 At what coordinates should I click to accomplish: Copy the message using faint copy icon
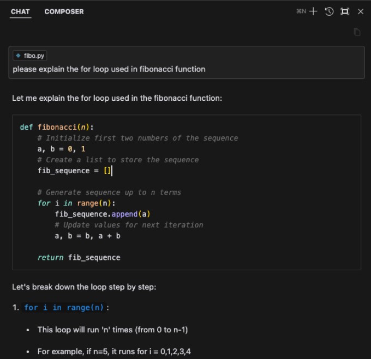click(357, 32)
